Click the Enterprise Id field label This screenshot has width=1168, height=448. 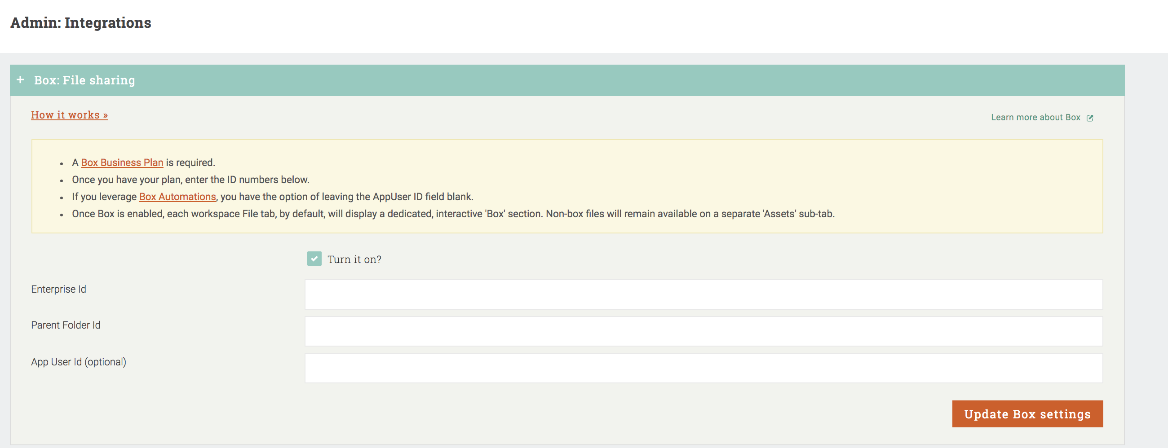coord(58,289)
